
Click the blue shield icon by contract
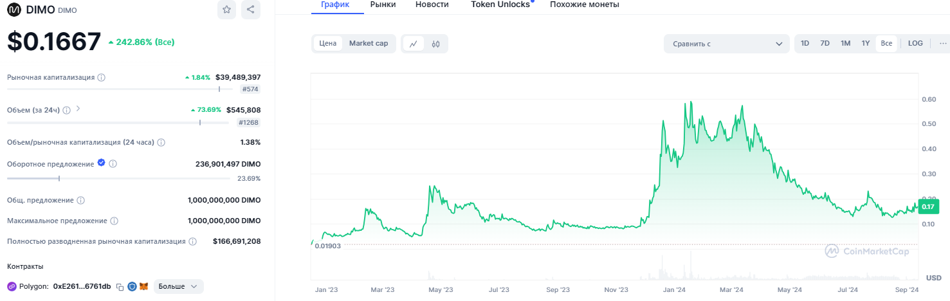(x=132, y=286)
